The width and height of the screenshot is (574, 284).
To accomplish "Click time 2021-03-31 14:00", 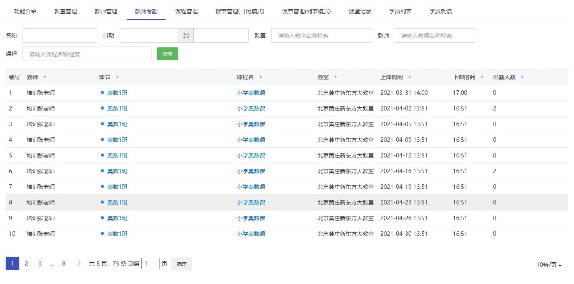I will coord(404,93).
